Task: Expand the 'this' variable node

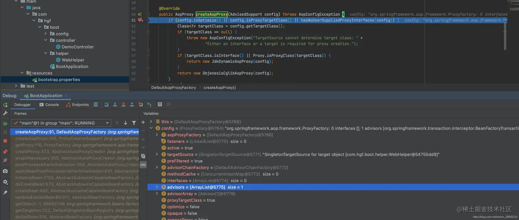Action: pyautogui.click(x=151, y=121)
